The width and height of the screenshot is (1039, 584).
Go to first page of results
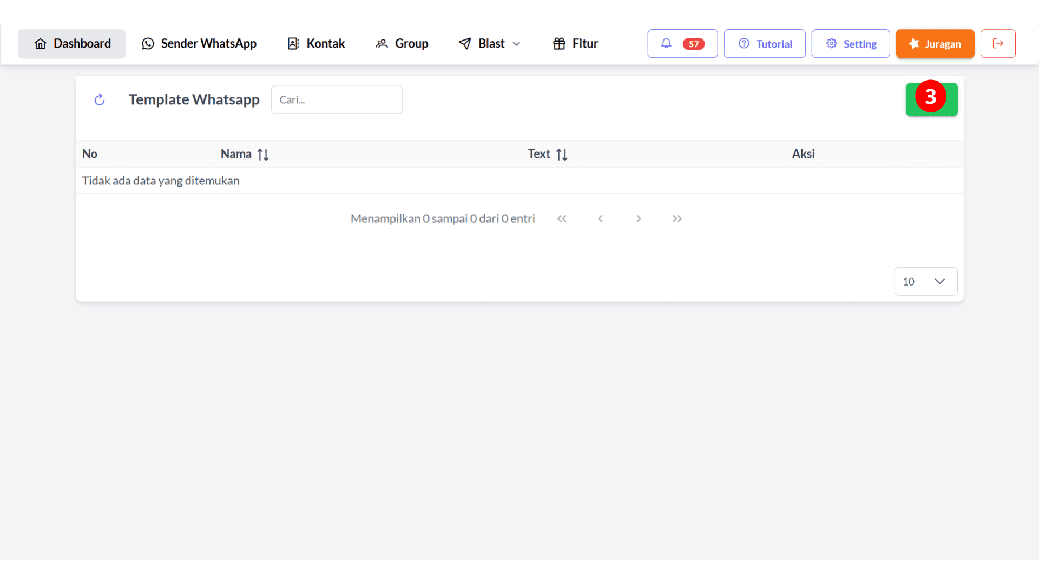(562, 218)
